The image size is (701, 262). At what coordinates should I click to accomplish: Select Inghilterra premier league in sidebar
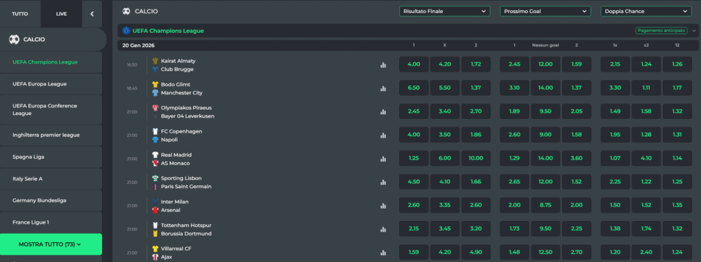51,135
